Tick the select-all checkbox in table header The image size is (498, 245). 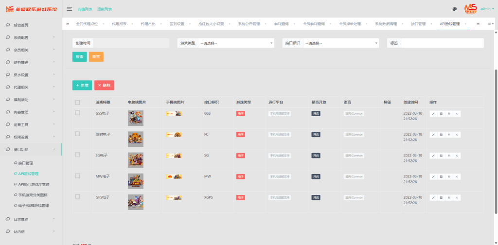click(x=77, y=102)
